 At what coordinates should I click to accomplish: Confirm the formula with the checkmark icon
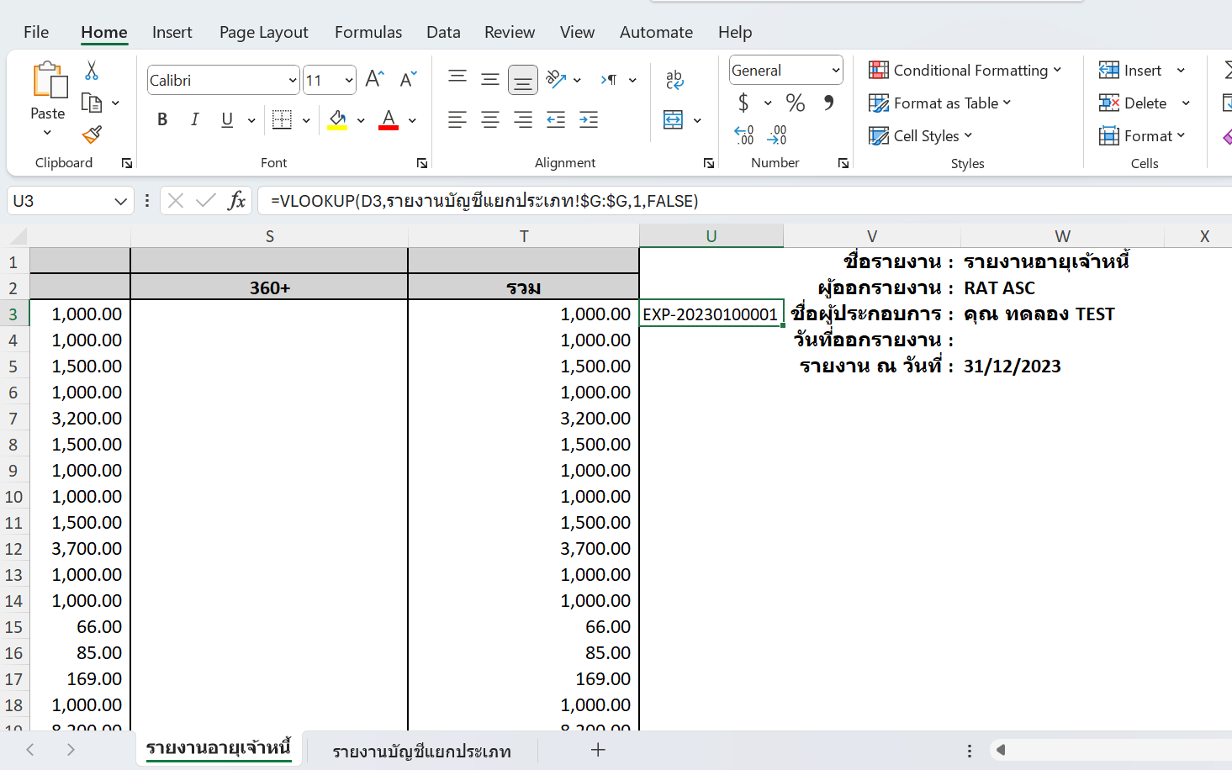tap(206, 200)
